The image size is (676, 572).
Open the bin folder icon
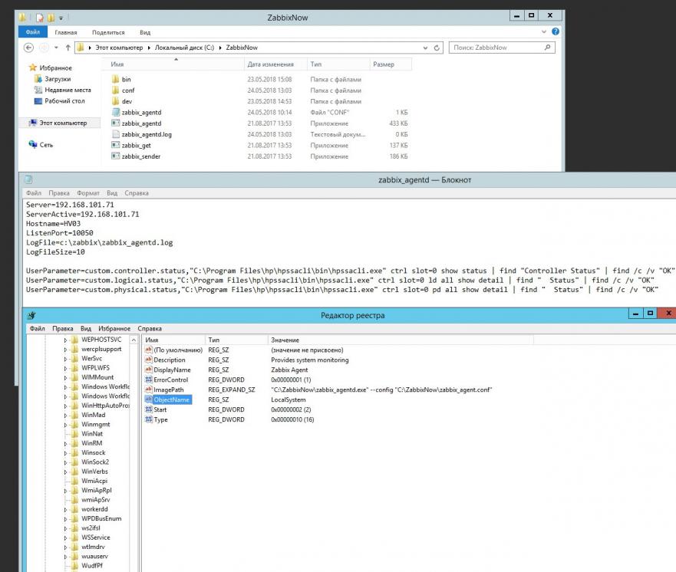[x=116, y=79]
